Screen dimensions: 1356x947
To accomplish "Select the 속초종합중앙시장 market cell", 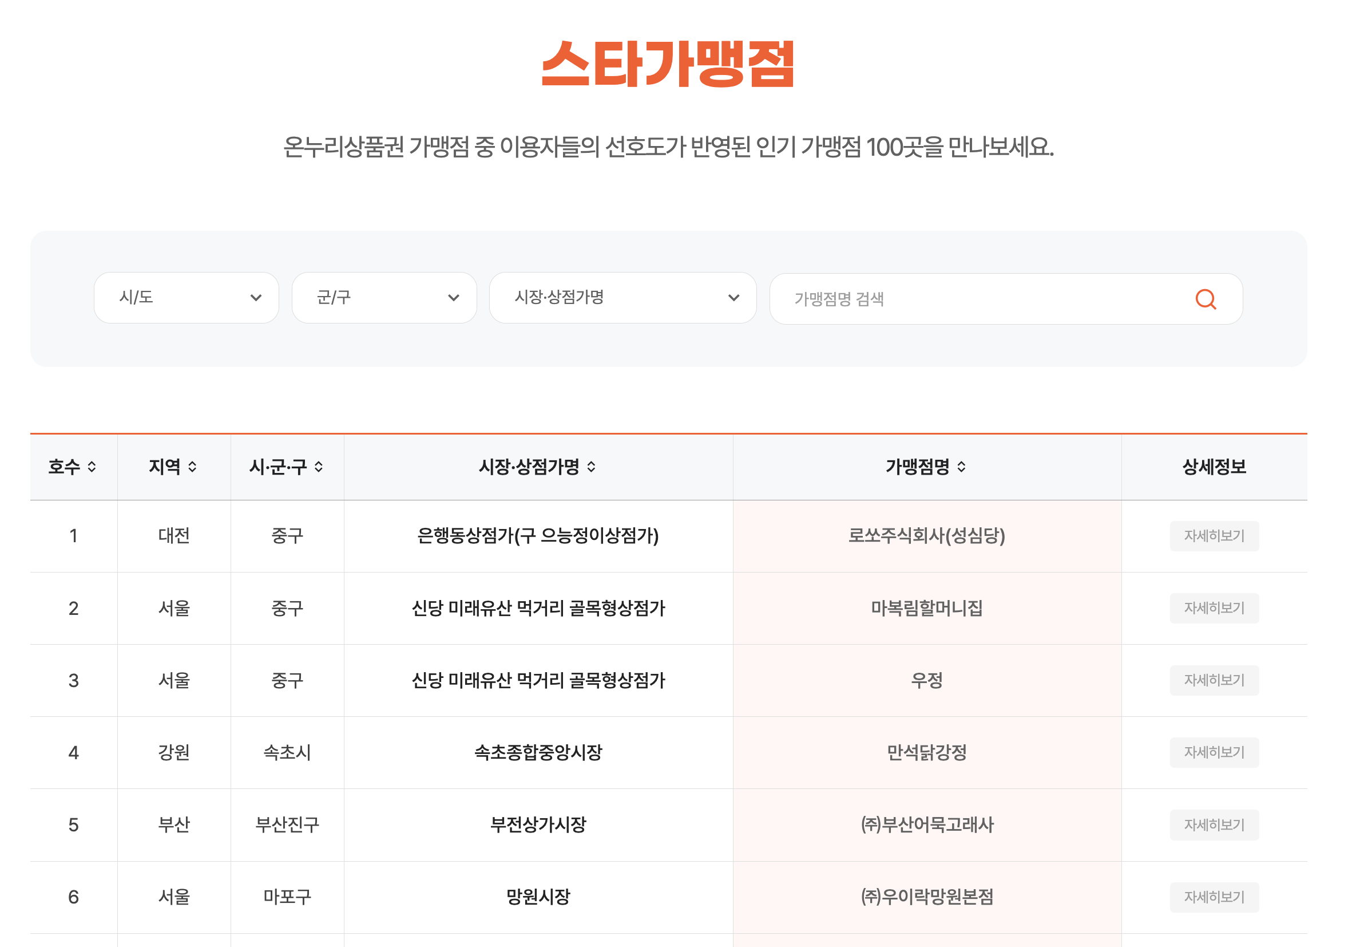I will coord(537,752).
